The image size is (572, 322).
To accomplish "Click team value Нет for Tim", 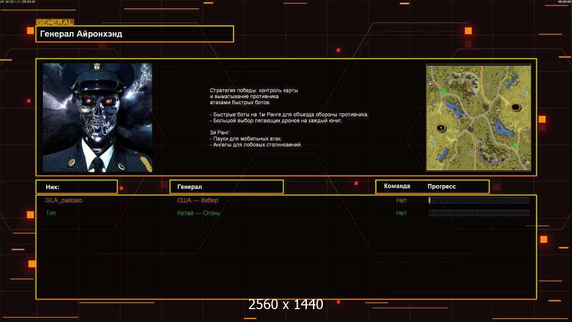I will (401, 213).
